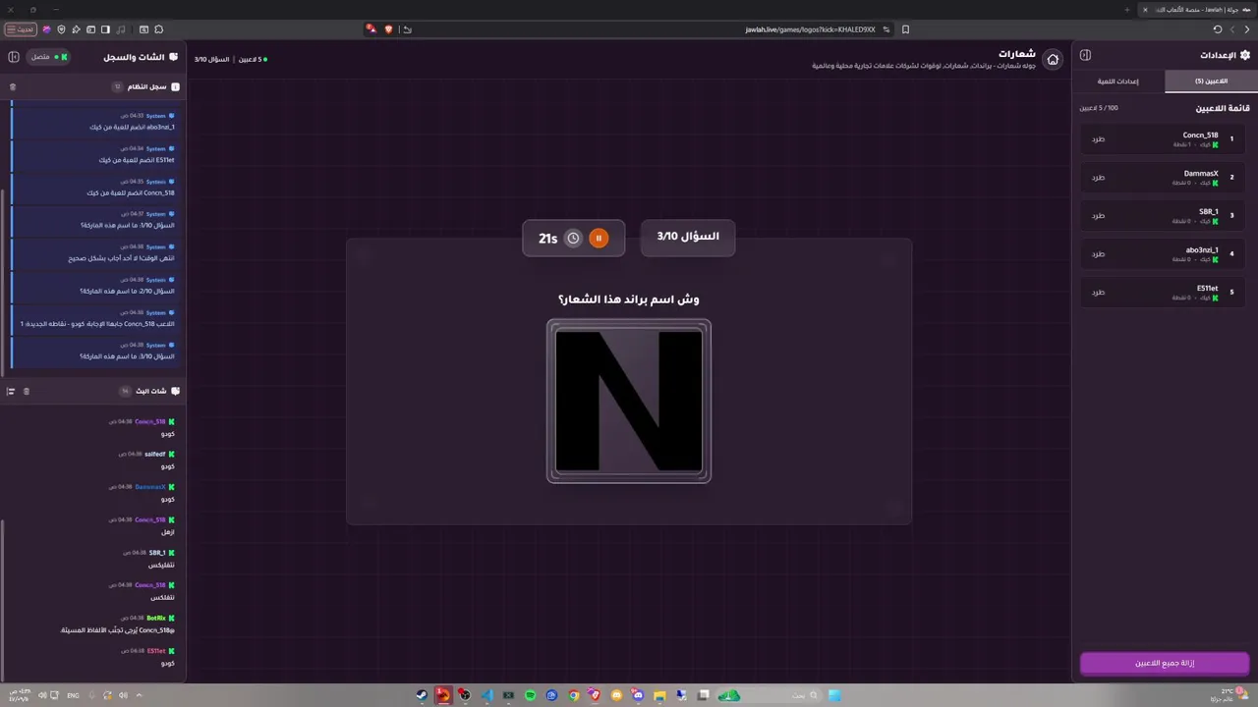Open the Brave Shields icon
The height and width of the screenshot is (707, 1258).
[388, 29]
